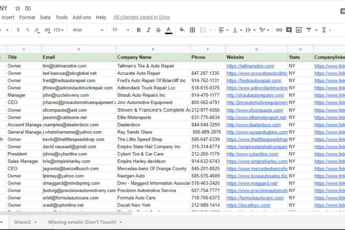Decrease decimal places button
This screenshot has height=230, width=345.
point(37,30)
